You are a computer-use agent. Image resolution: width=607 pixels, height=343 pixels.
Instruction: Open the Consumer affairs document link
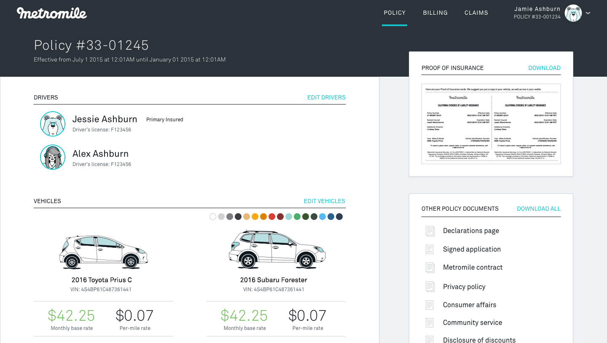[469, 305]
